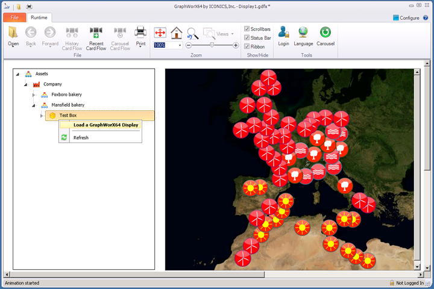The height and width of the screenshot is (289, 434).
Task: Click the Configure mode icon
Action: click(396, 17)
